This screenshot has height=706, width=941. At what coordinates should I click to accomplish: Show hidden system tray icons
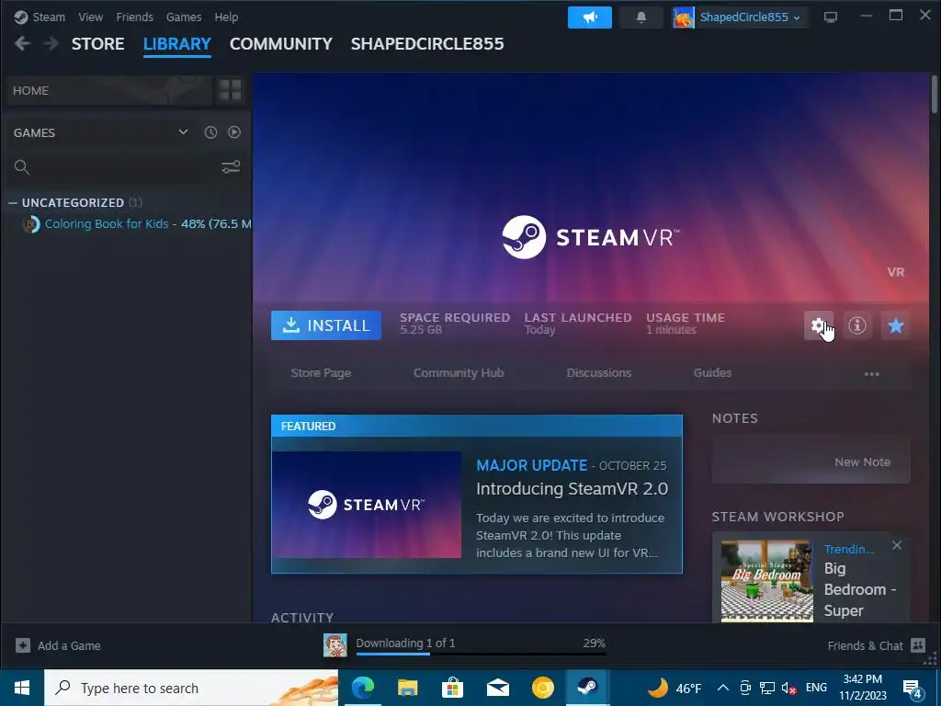pyautogui.click(x=723, y=688)
